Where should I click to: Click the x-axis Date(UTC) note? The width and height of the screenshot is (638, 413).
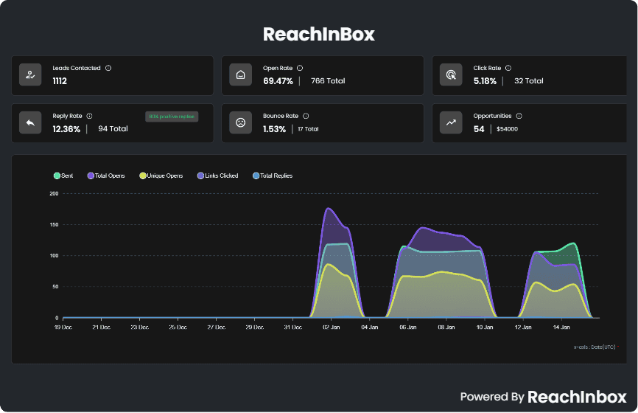(595, 347)
